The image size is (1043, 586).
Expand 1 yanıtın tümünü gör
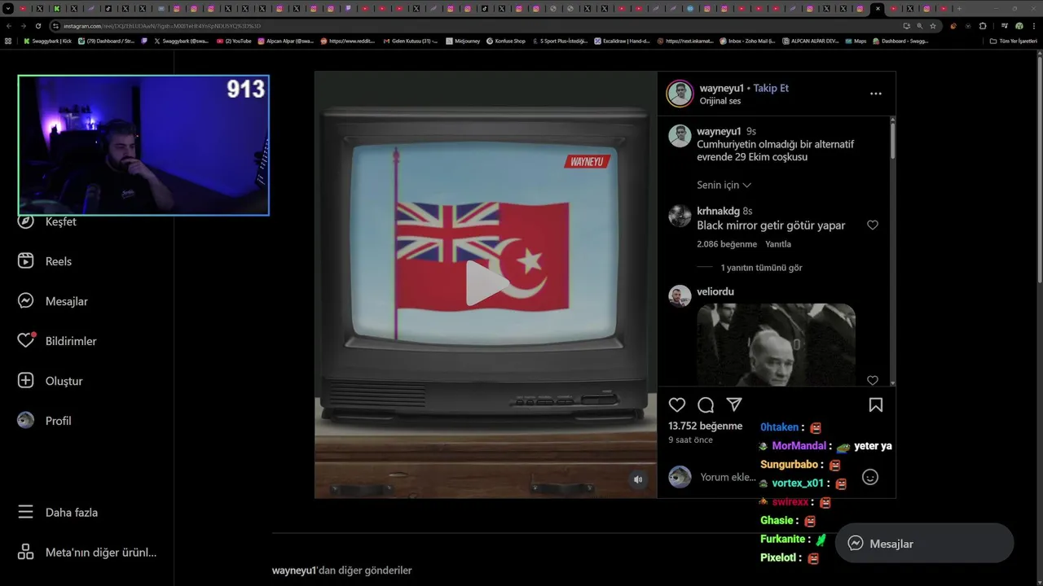[x=761, y=268]
